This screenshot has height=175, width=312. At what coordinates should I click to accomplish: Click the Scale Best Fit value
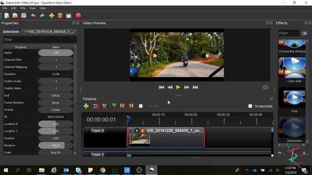56,152
